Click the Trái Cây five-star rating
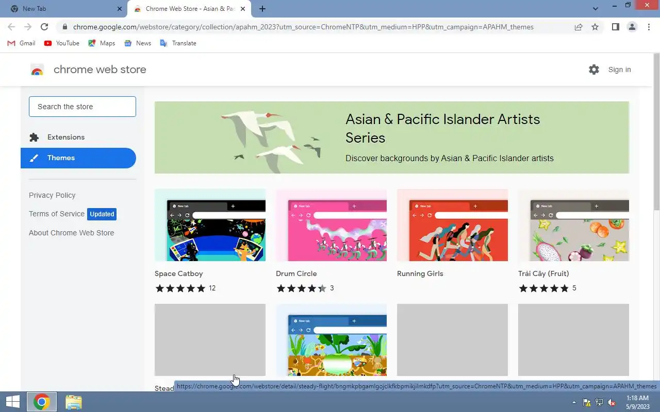 click(x=544, y=288)
